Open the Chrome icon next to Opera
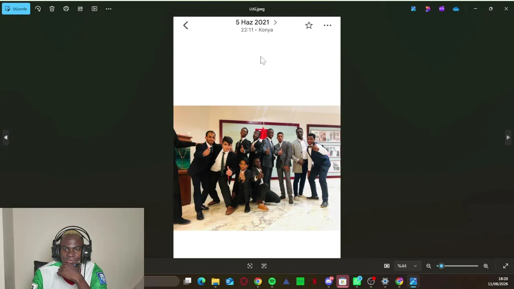514x289 pixels. [x=258, y=281]
